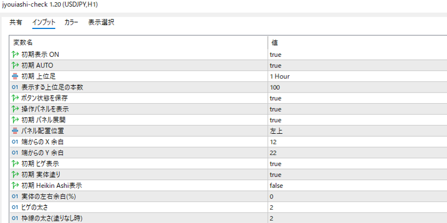Image resolution: width=447 pixels, height=223 pixels.
Task: Toggle the true value of 初期 実体塗り
Action: (358, 174)
